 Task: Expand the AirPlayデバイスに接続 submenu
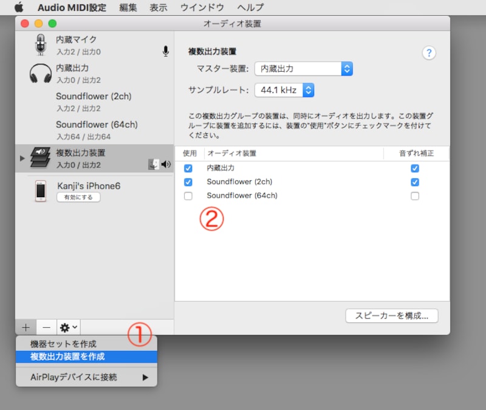pyautogui.click(x=85, y=377)
